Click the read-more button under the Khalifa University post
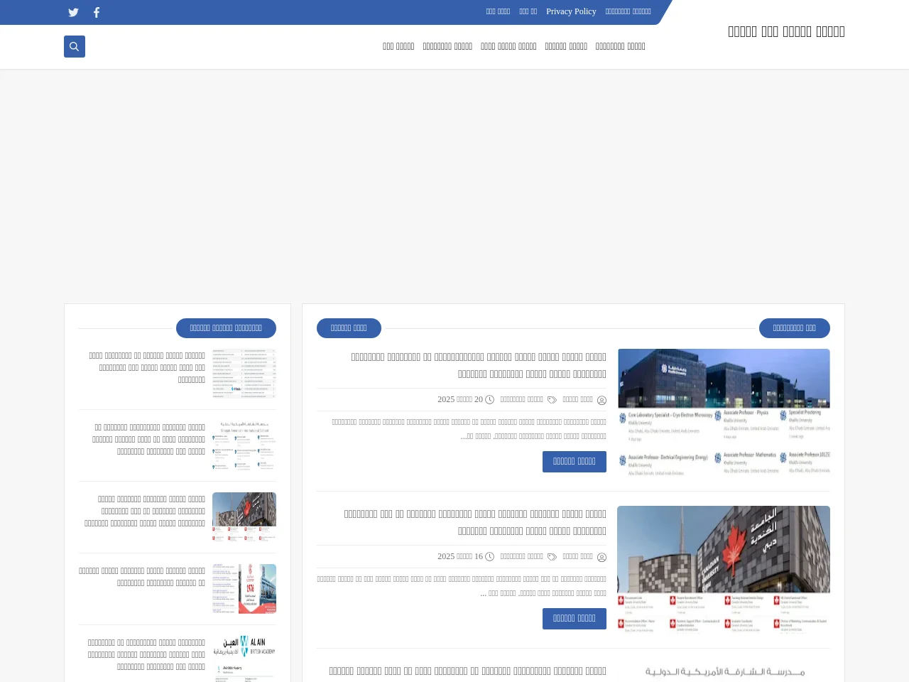 tap(575, 462)
